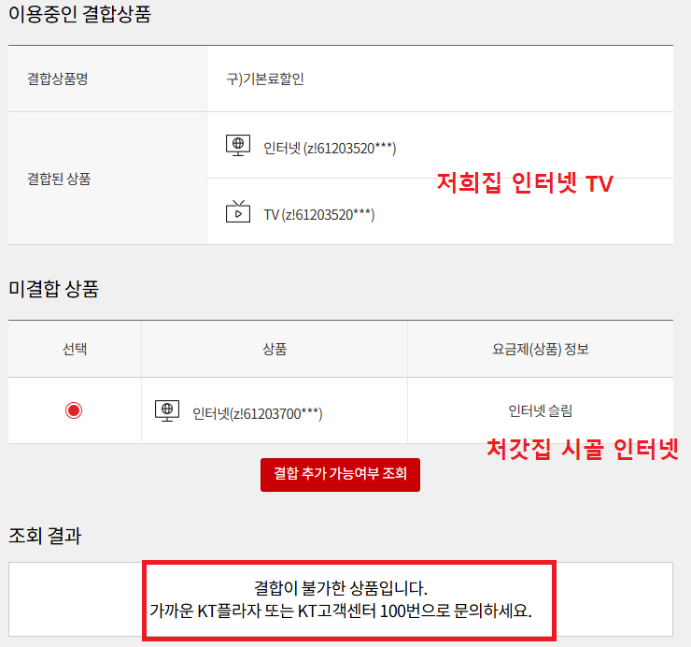The width and height of the screenshot is (691, 647).
Task: Click the 이용중인 결합상품 heading
Action: (x=79, y=14)
